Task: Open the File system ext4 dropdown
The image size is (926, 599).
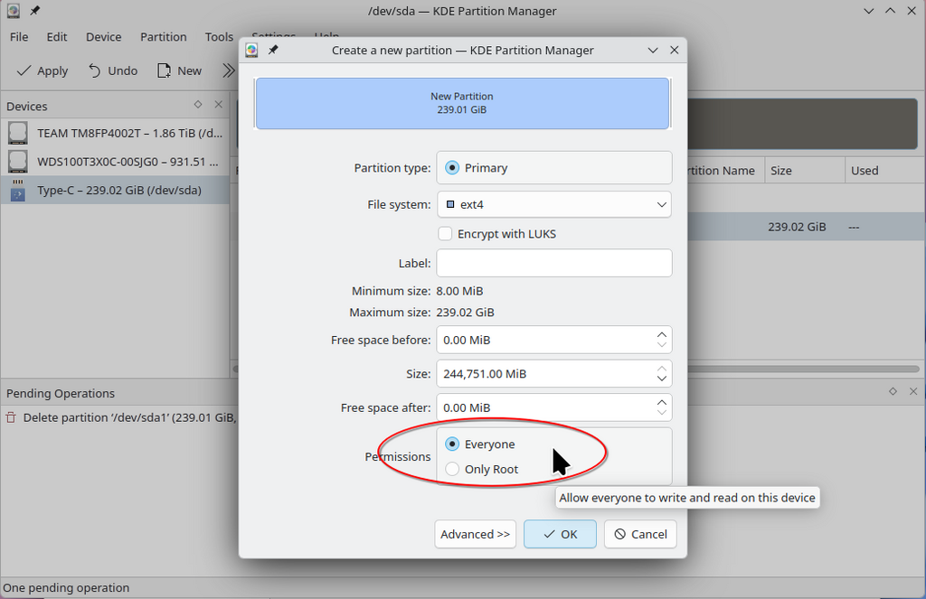Action: [x=554, y=204]
